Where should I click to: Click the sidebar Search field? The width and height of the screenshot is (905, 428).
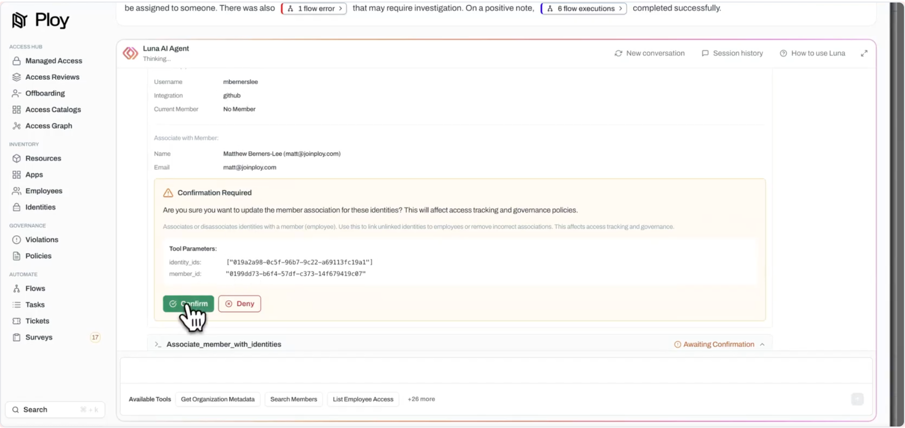point(55,410)
